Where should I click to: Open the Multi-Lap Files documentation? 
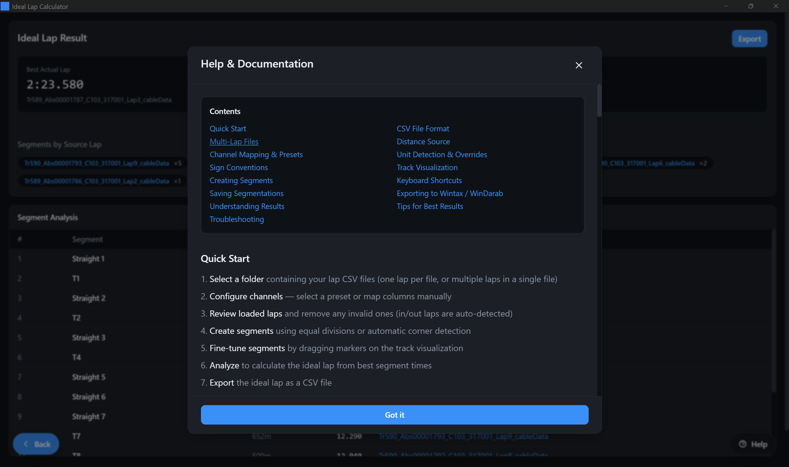click(x=234, y=141)
